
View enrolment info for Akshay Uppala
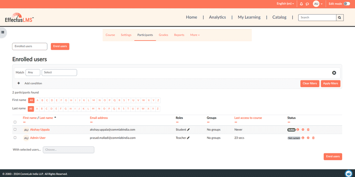point(298,130)
